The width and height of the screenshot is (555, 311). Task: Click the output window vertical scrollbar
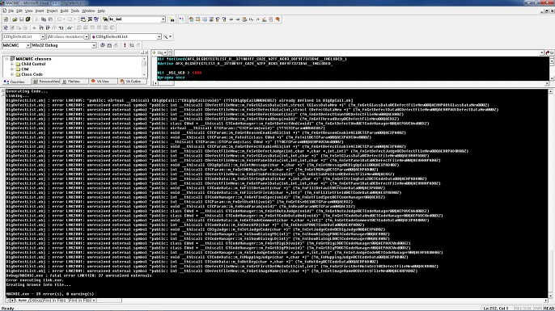551,193
